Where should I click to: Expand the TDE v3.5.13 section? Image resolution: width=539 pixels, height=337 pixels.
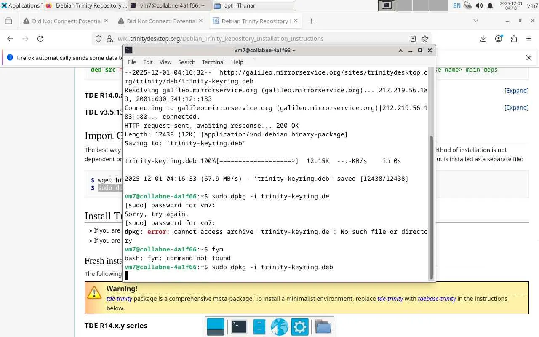[x=516, y=107]
